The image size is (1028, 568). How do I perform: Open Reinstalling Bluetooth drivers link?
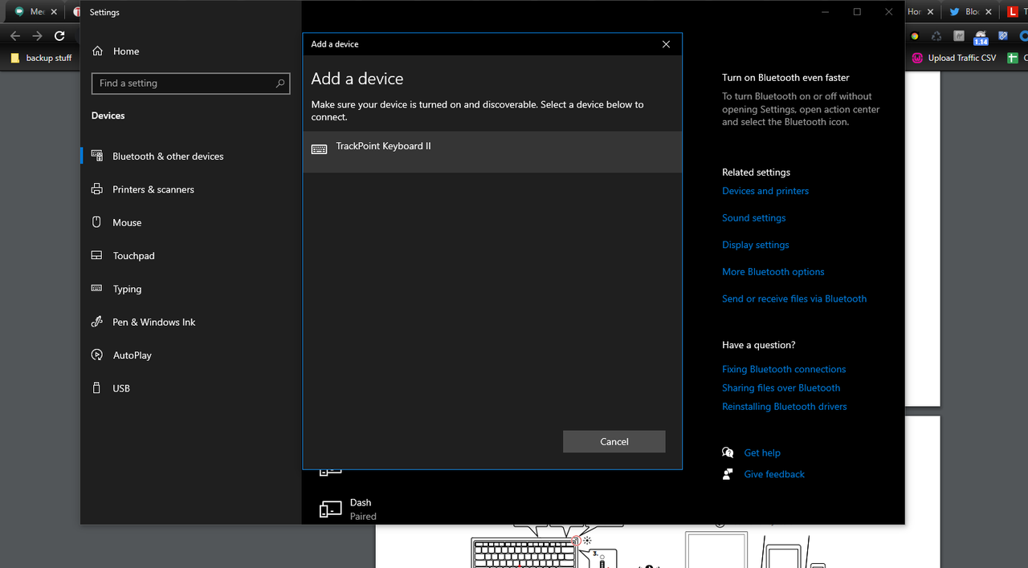pos(785,407)
